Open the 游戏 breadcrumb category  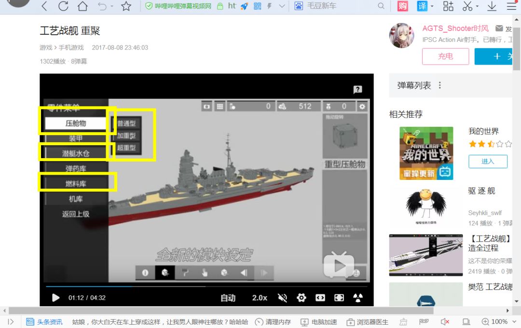tap(46, 48)
